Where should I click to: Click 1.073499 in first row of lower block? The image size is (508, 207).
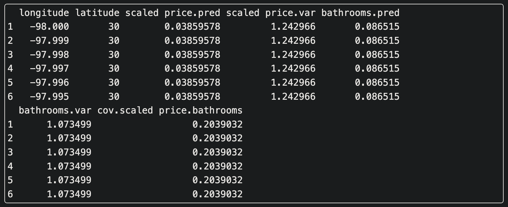click(69, 124)
